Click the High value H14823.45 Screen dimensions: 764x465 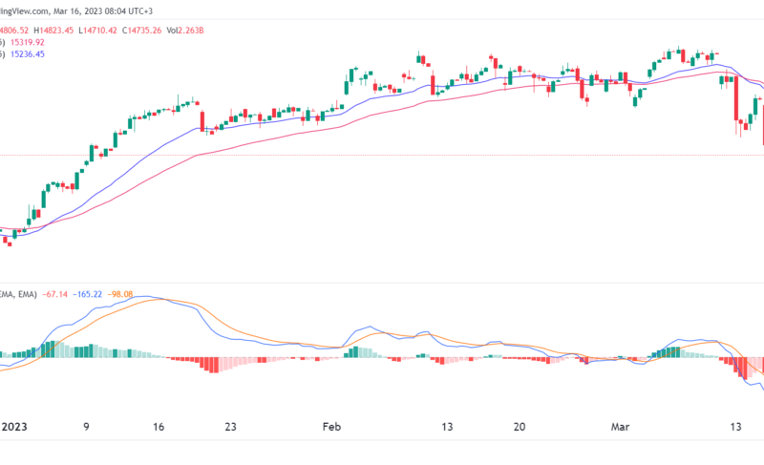tap(53, 31)
